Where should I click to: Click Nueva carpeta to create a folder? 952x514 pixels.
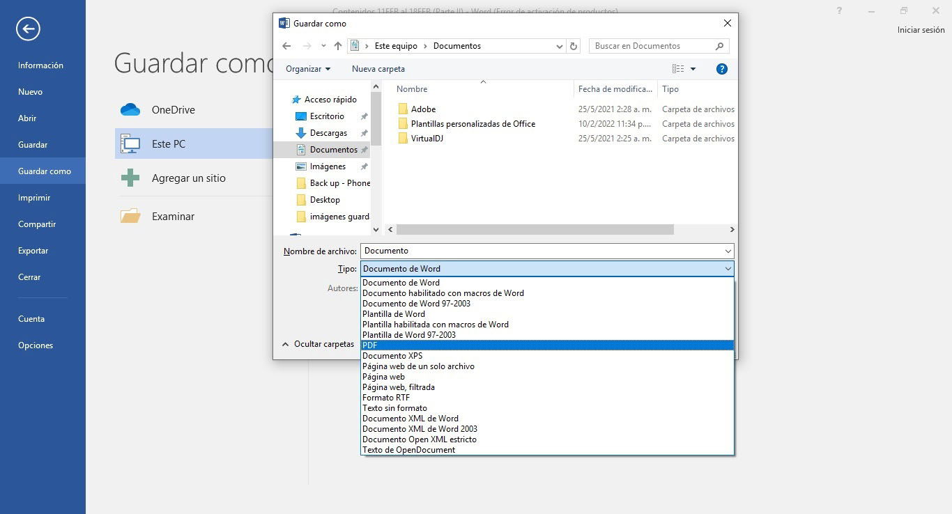(378, 68)
